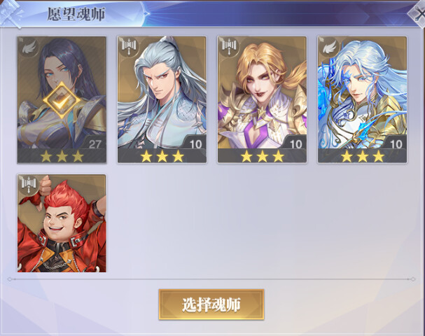Click star rating on dark-haired hero card

(x=62, y=156)
